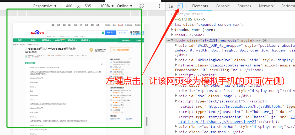Click the viewport height field showing 595
The width and height of the screenshot is (295, 135).
click(x=88, y=6)
